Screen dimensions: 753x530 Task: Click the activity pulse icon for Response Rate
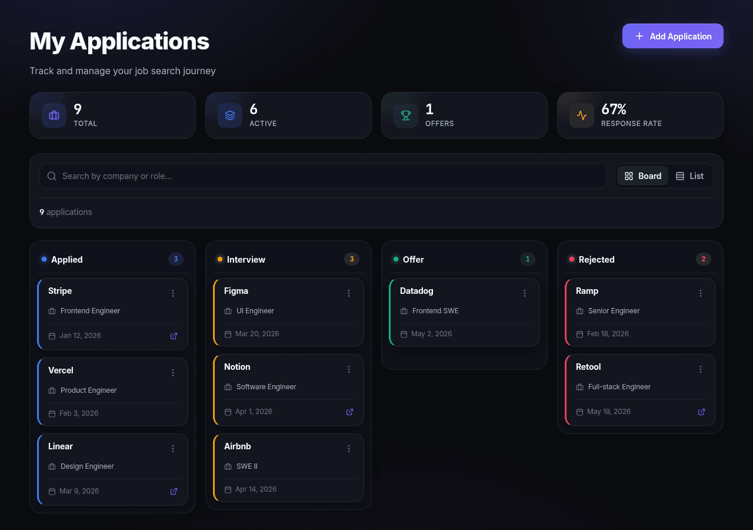(x=582, y=115)
